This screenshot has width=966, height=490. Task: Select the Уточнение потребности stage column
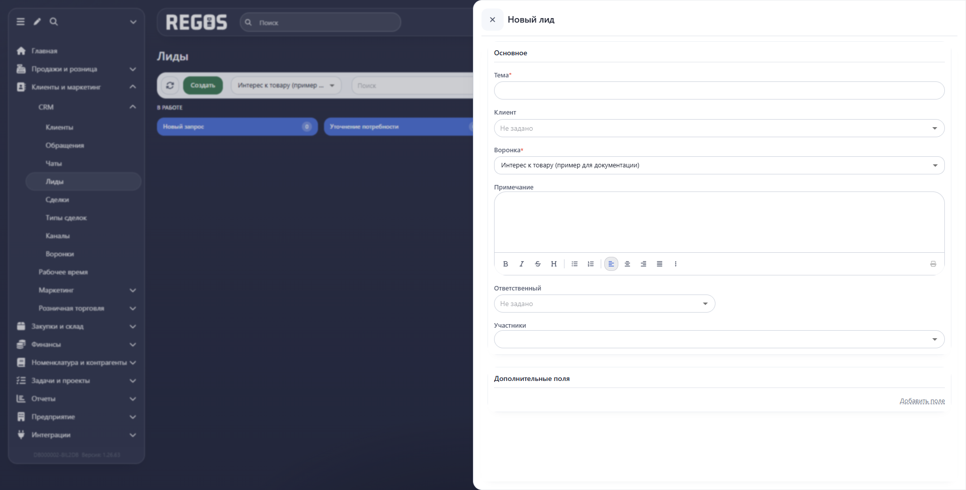click(398, 127)
